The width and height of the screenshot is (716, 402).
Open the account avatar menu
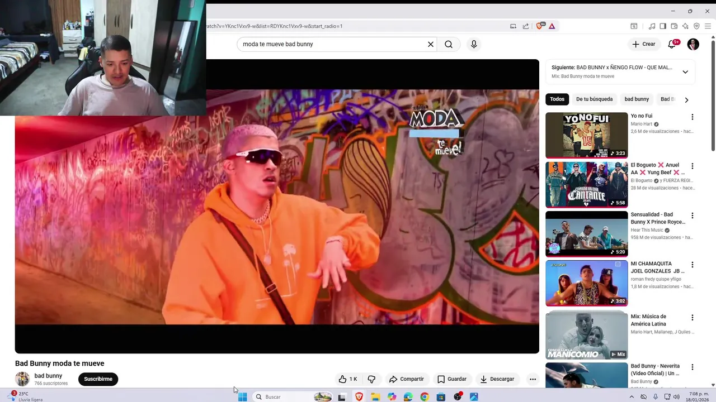[x=693, y=44]
